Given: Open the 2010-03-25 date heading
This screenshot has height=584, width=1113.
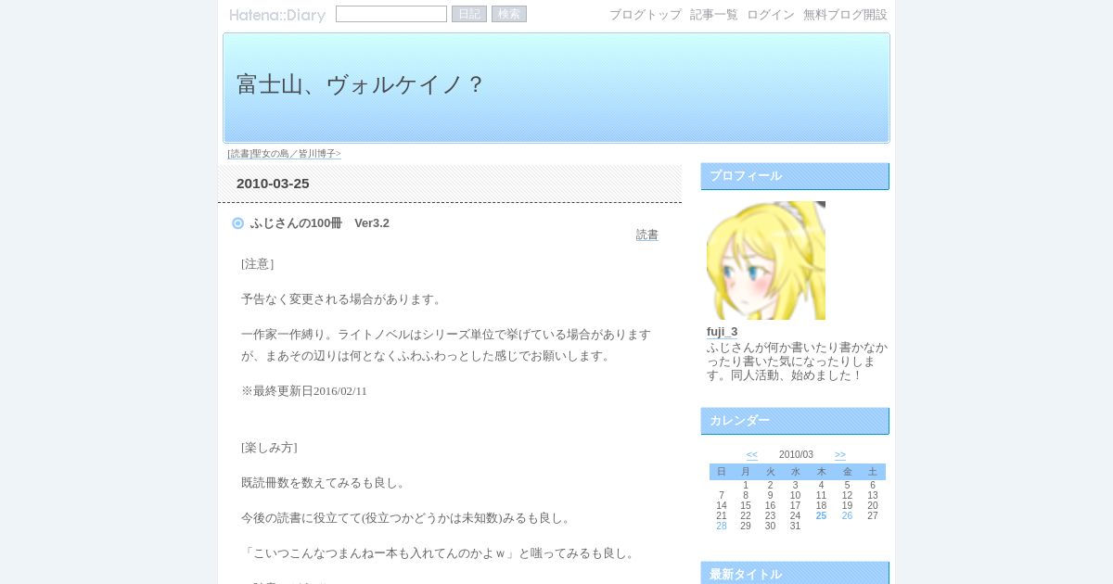Looking at the screenshot, I should click(273, 184).
